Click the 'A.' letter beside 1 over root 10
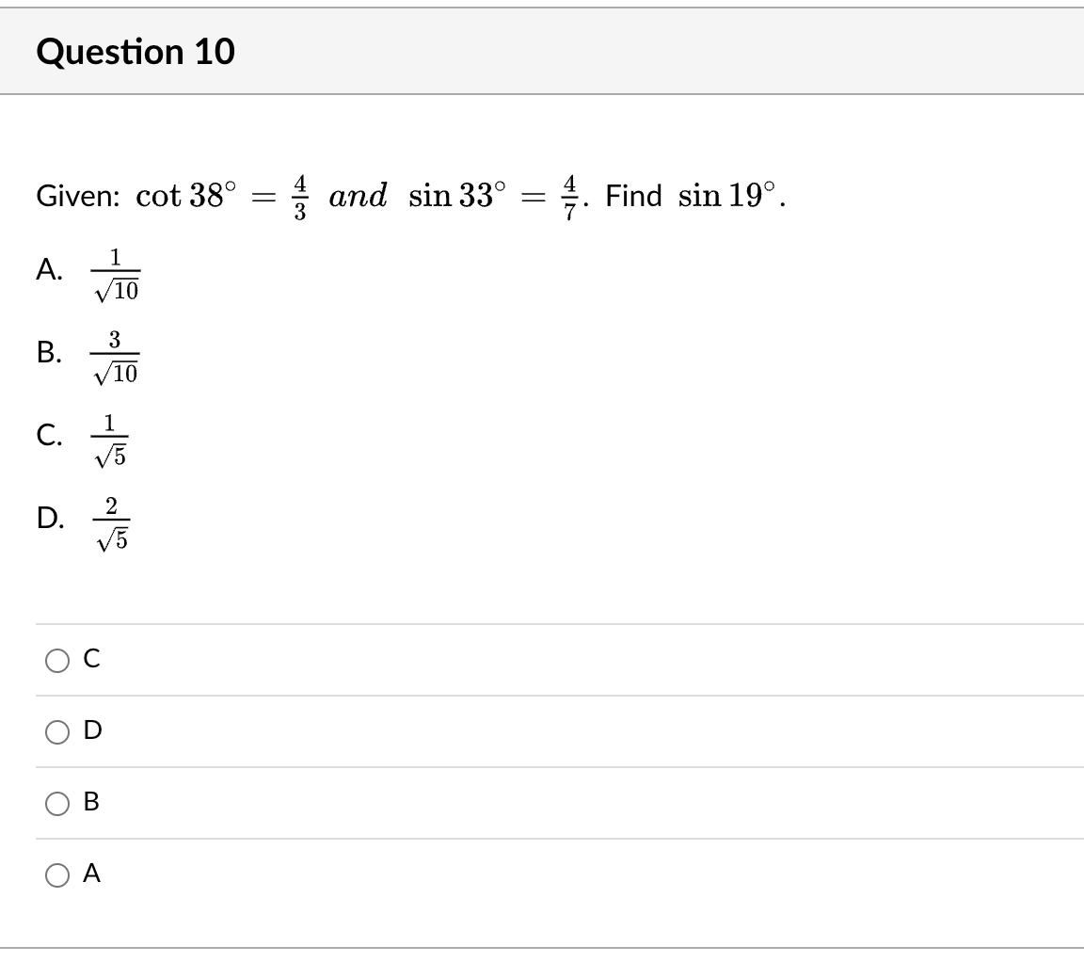1084x962 pixels. click(50, 271)
